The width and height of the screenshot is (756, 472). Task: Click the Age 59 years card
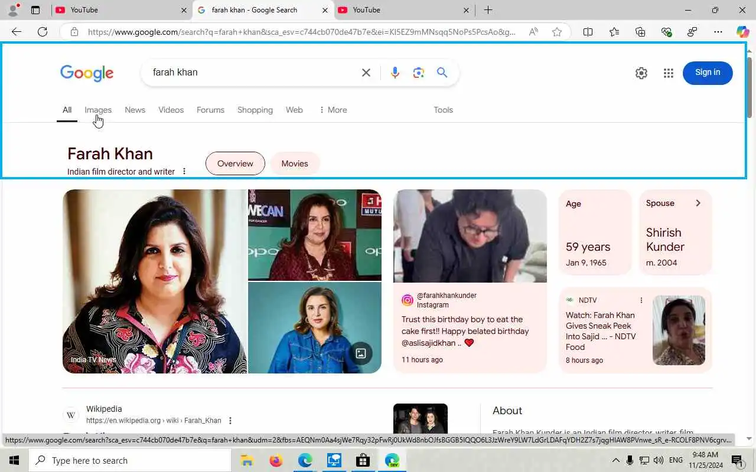click(595, 232)
